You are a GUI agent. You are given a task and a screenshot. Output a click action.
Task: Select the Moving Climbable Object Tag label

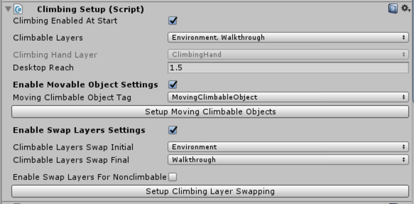coord(72,97)
